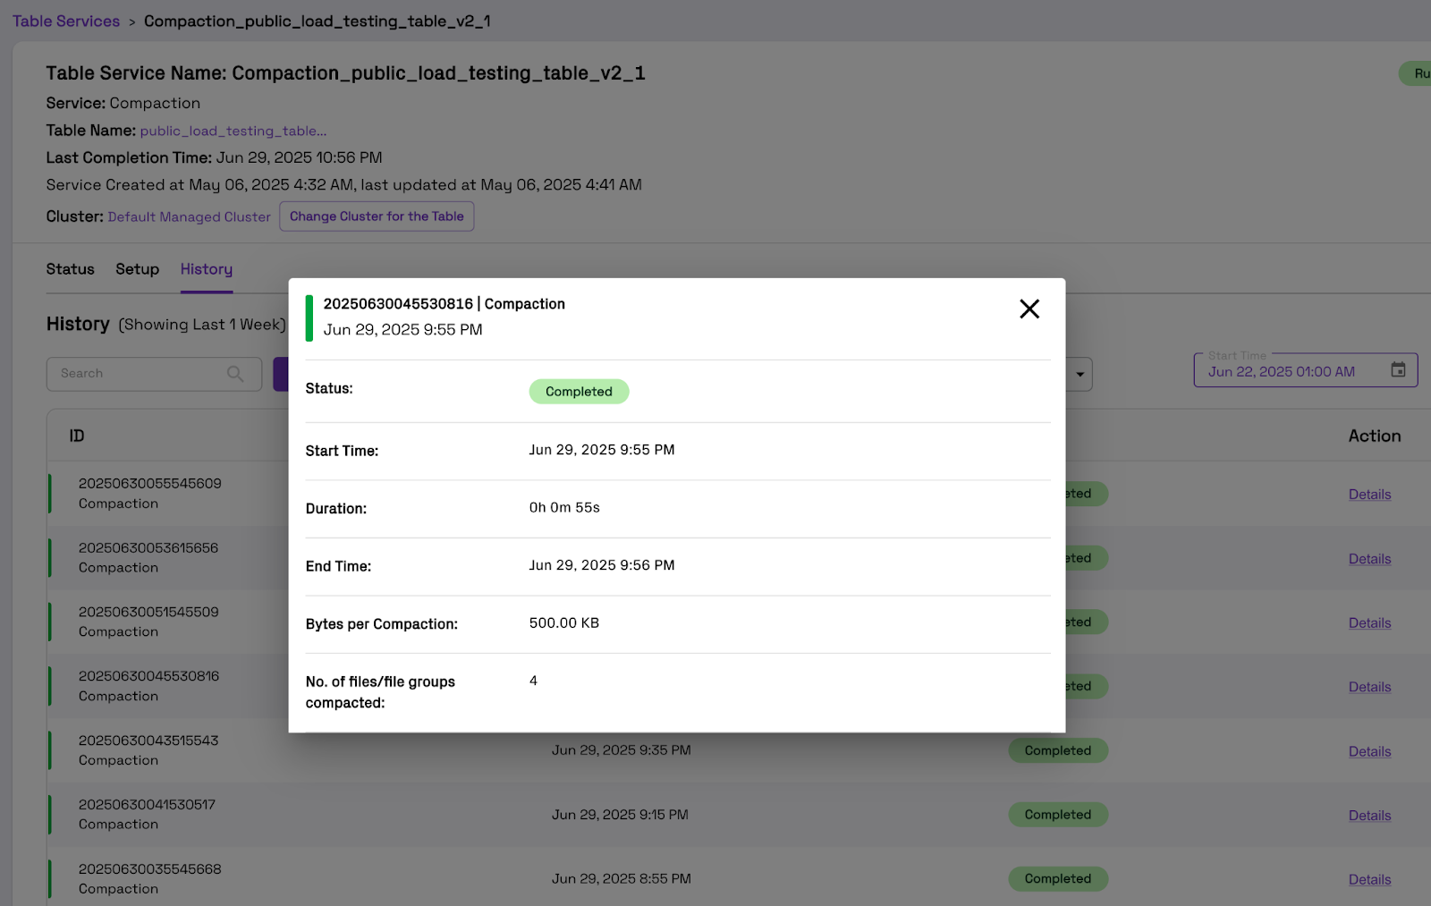Click the Last Completion Time text

click(214, 157)
